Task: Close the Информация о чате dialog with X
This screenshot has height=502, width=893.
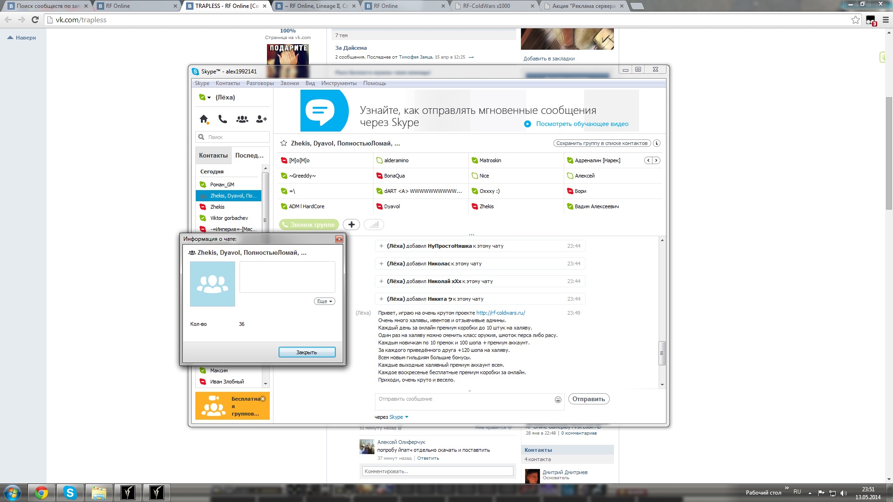Action: pyautogui.click(x=339, y=239)
